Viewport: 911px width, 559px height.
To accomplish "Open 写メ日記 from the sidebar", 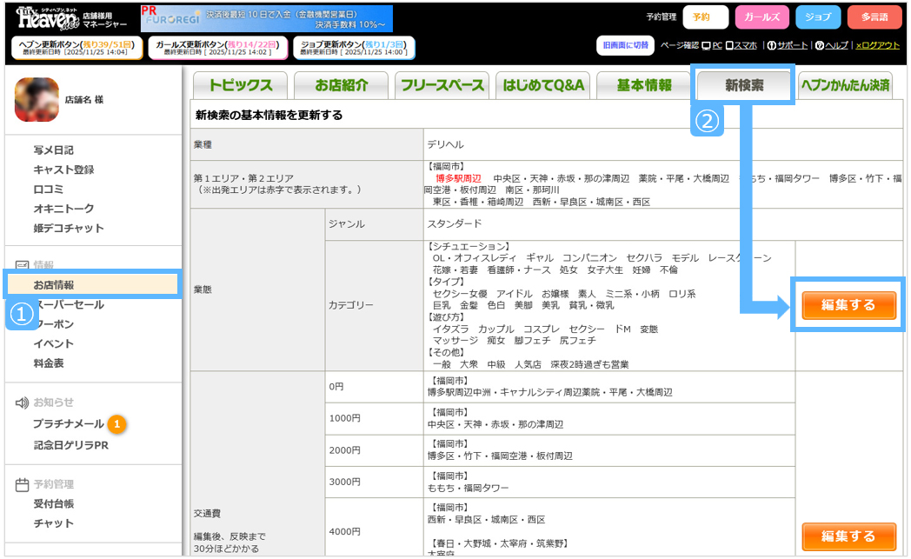I will [54, 150].
